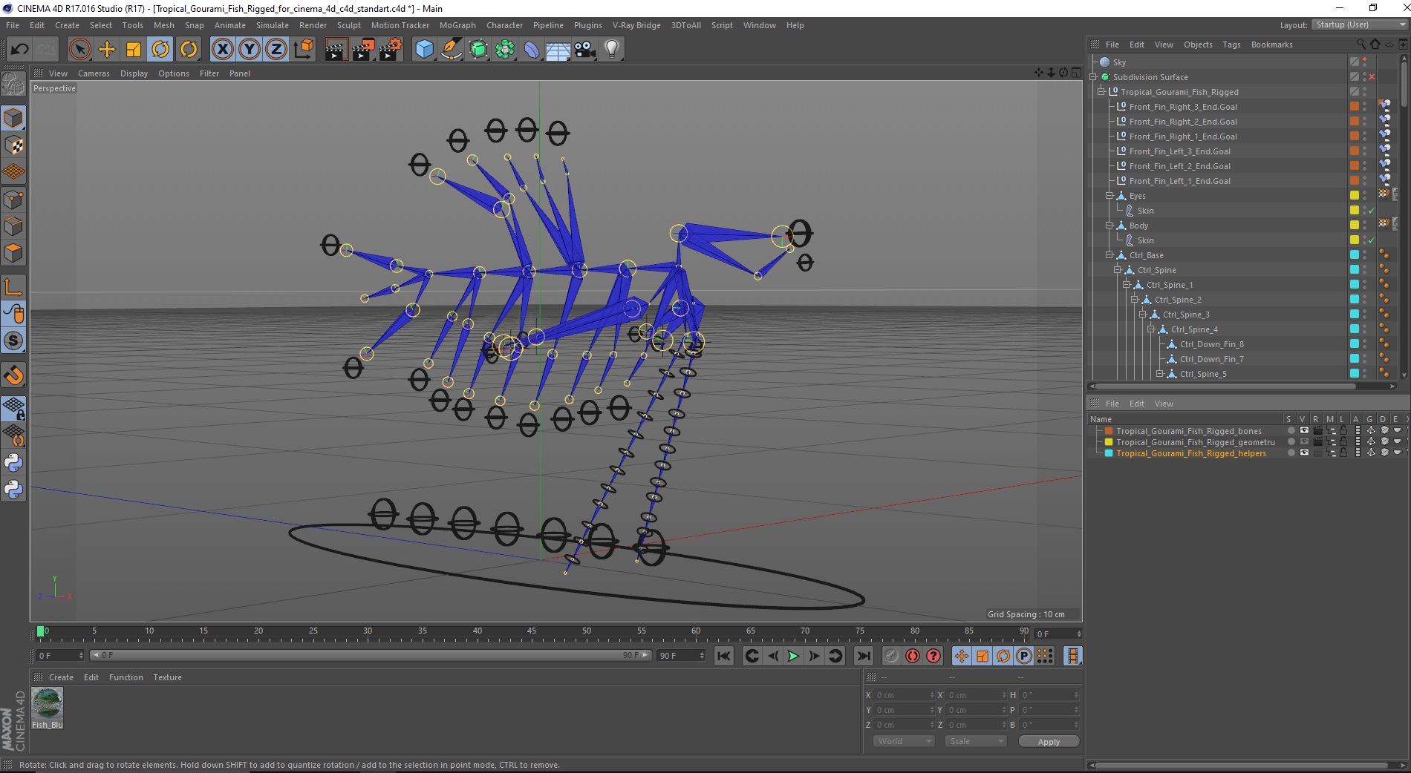1411x773 pixels.
Task: Enable Axis mode tool
Action: click(x=13, y=286)
